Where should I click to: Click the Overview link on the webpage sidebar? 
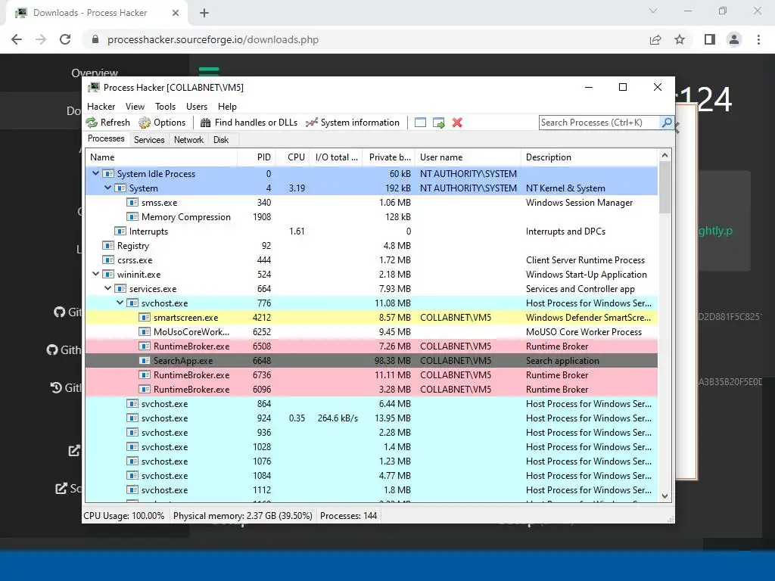(95, 73)
